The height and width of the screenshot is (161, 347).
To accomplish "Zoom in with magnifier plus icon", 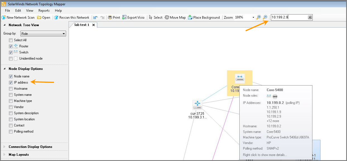I will click(259, 17).
